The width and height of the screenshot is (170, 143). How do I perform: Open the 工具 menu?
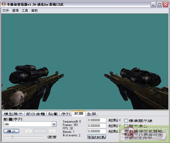tap(25, 11)
